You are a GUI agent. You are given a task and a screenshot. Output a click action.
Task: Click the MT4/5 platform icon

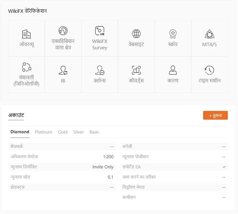tap(210, 34)
